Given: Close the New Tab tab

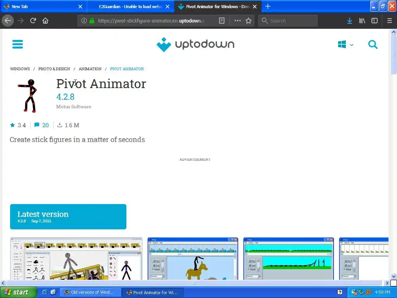Looking at the screenshot, I should click(x=80, y=7).
